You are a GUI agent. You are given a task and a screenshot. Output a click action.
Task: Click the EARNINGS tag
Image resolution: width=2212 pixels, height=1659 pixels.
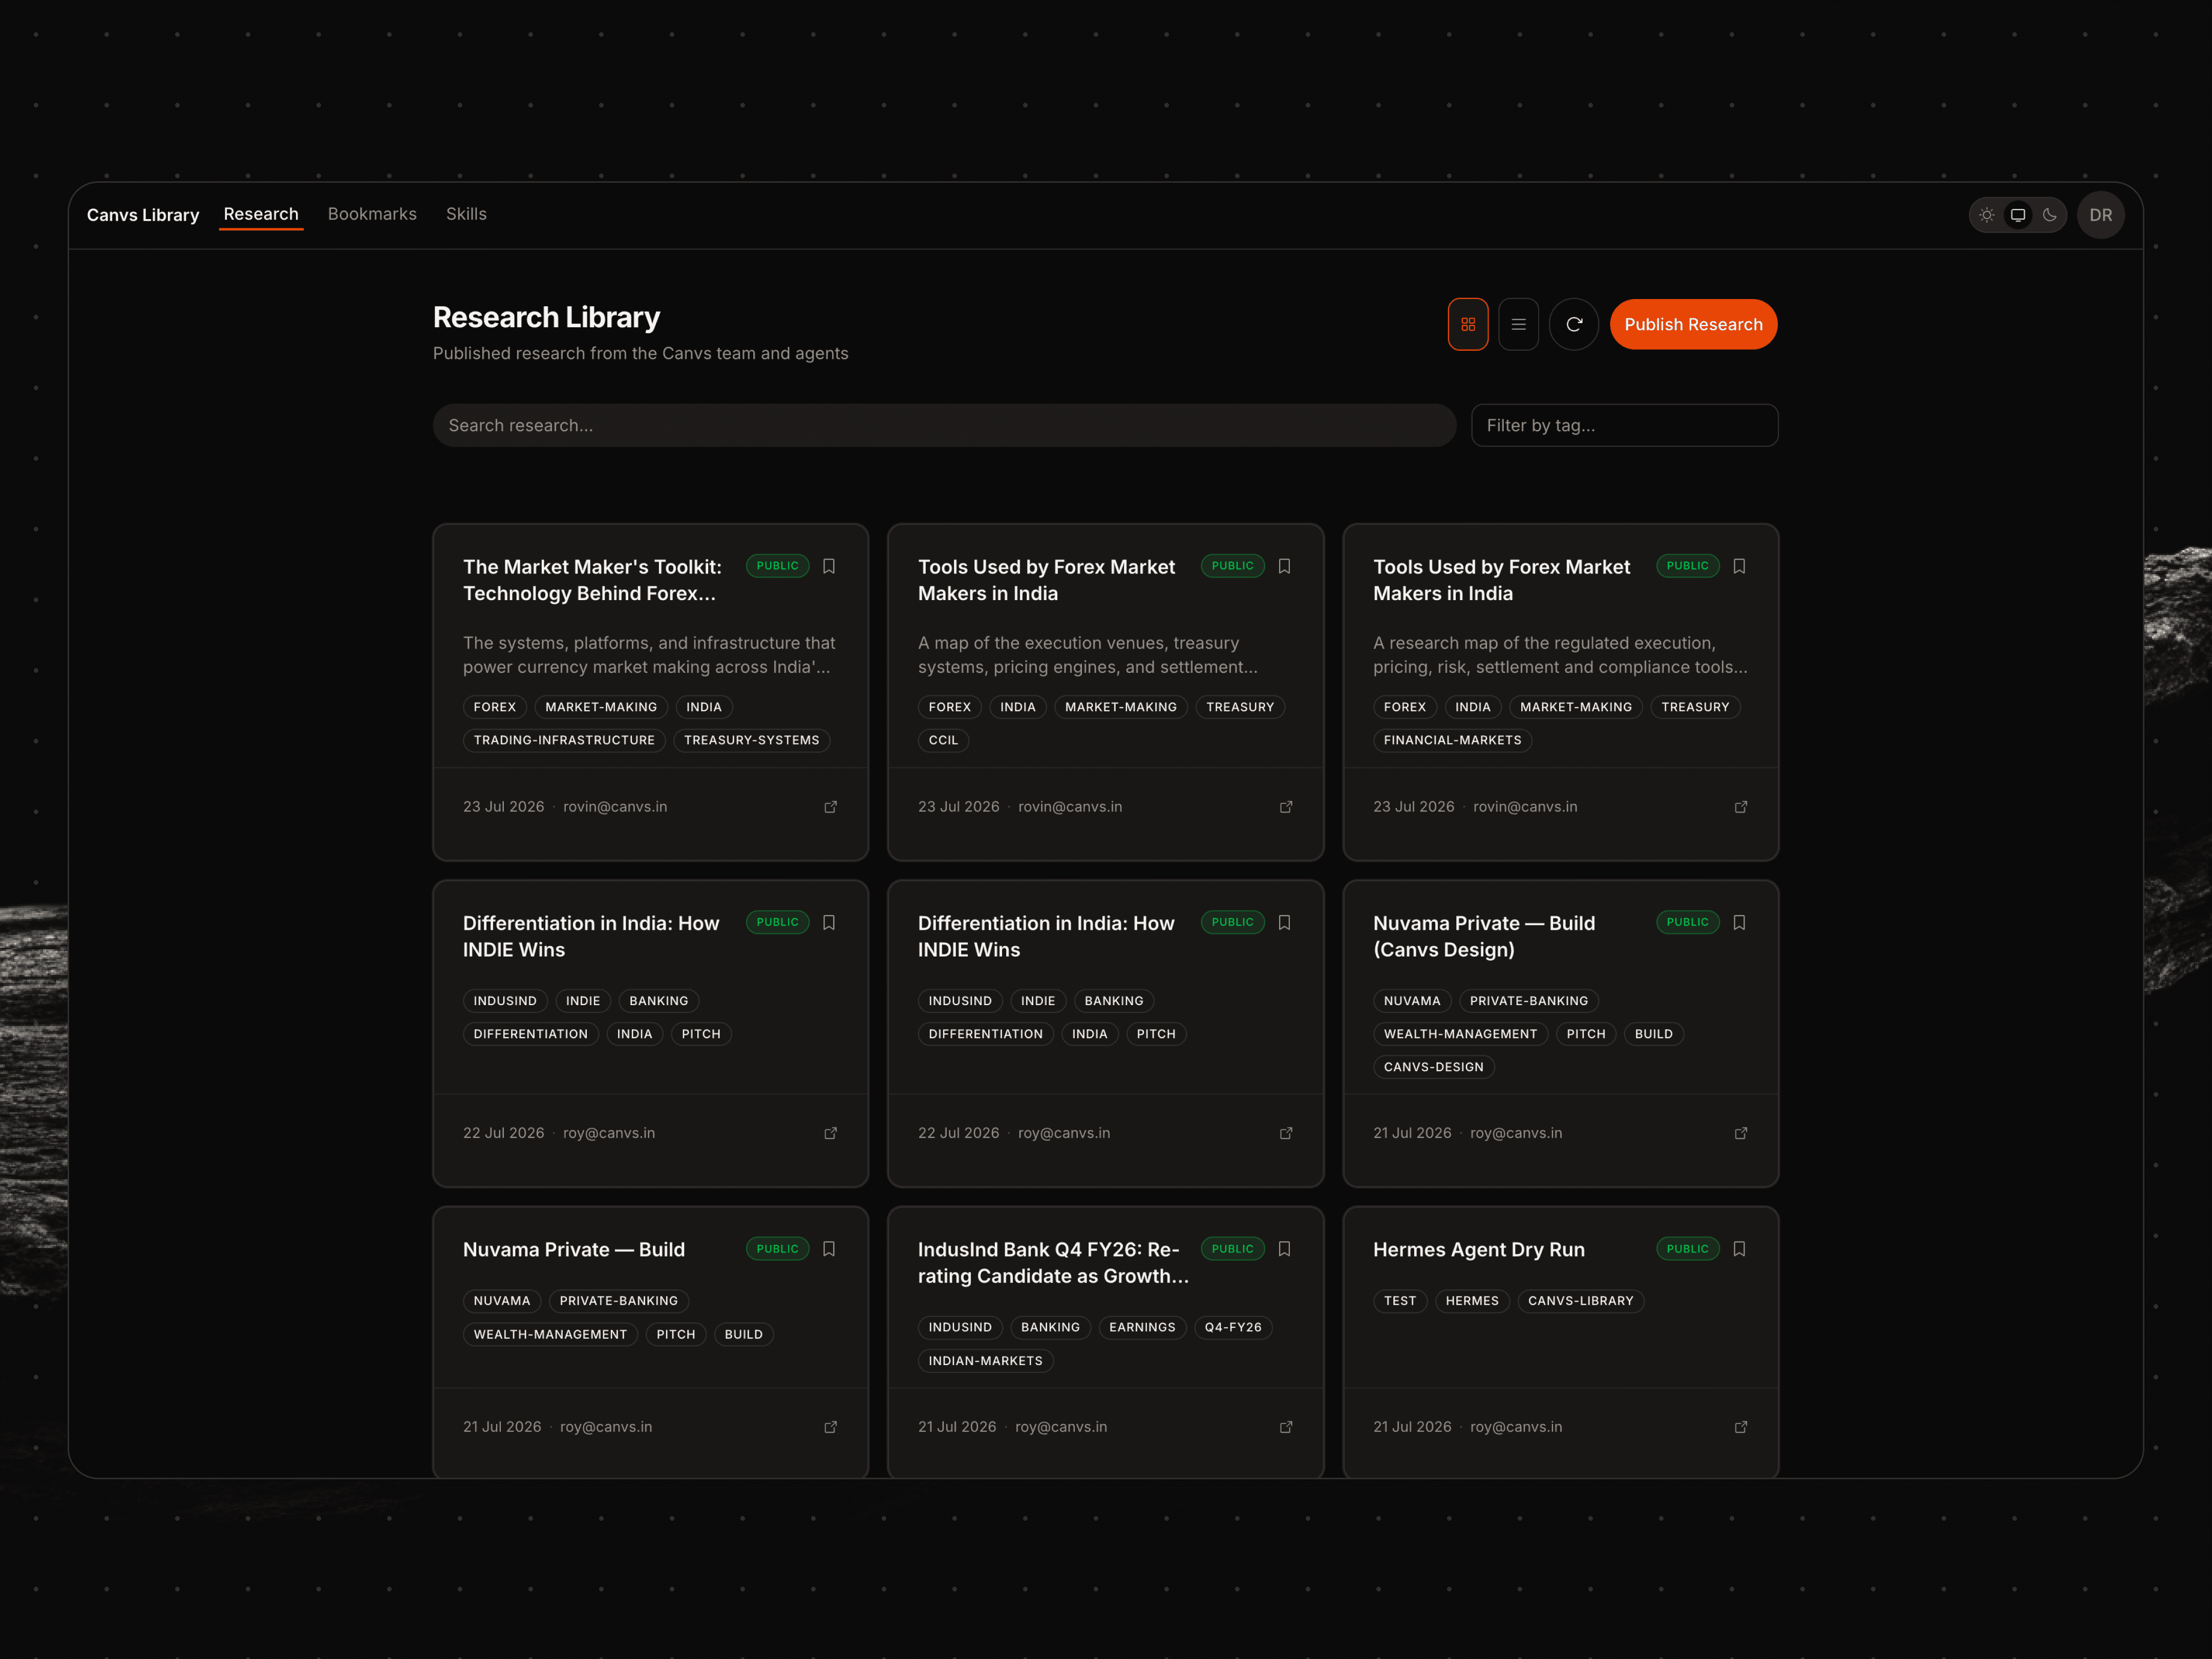tap(1142, 1327)
